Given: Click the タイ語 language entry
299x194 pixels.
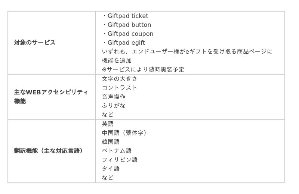Looking at the screenshot, I should (111, 169).
